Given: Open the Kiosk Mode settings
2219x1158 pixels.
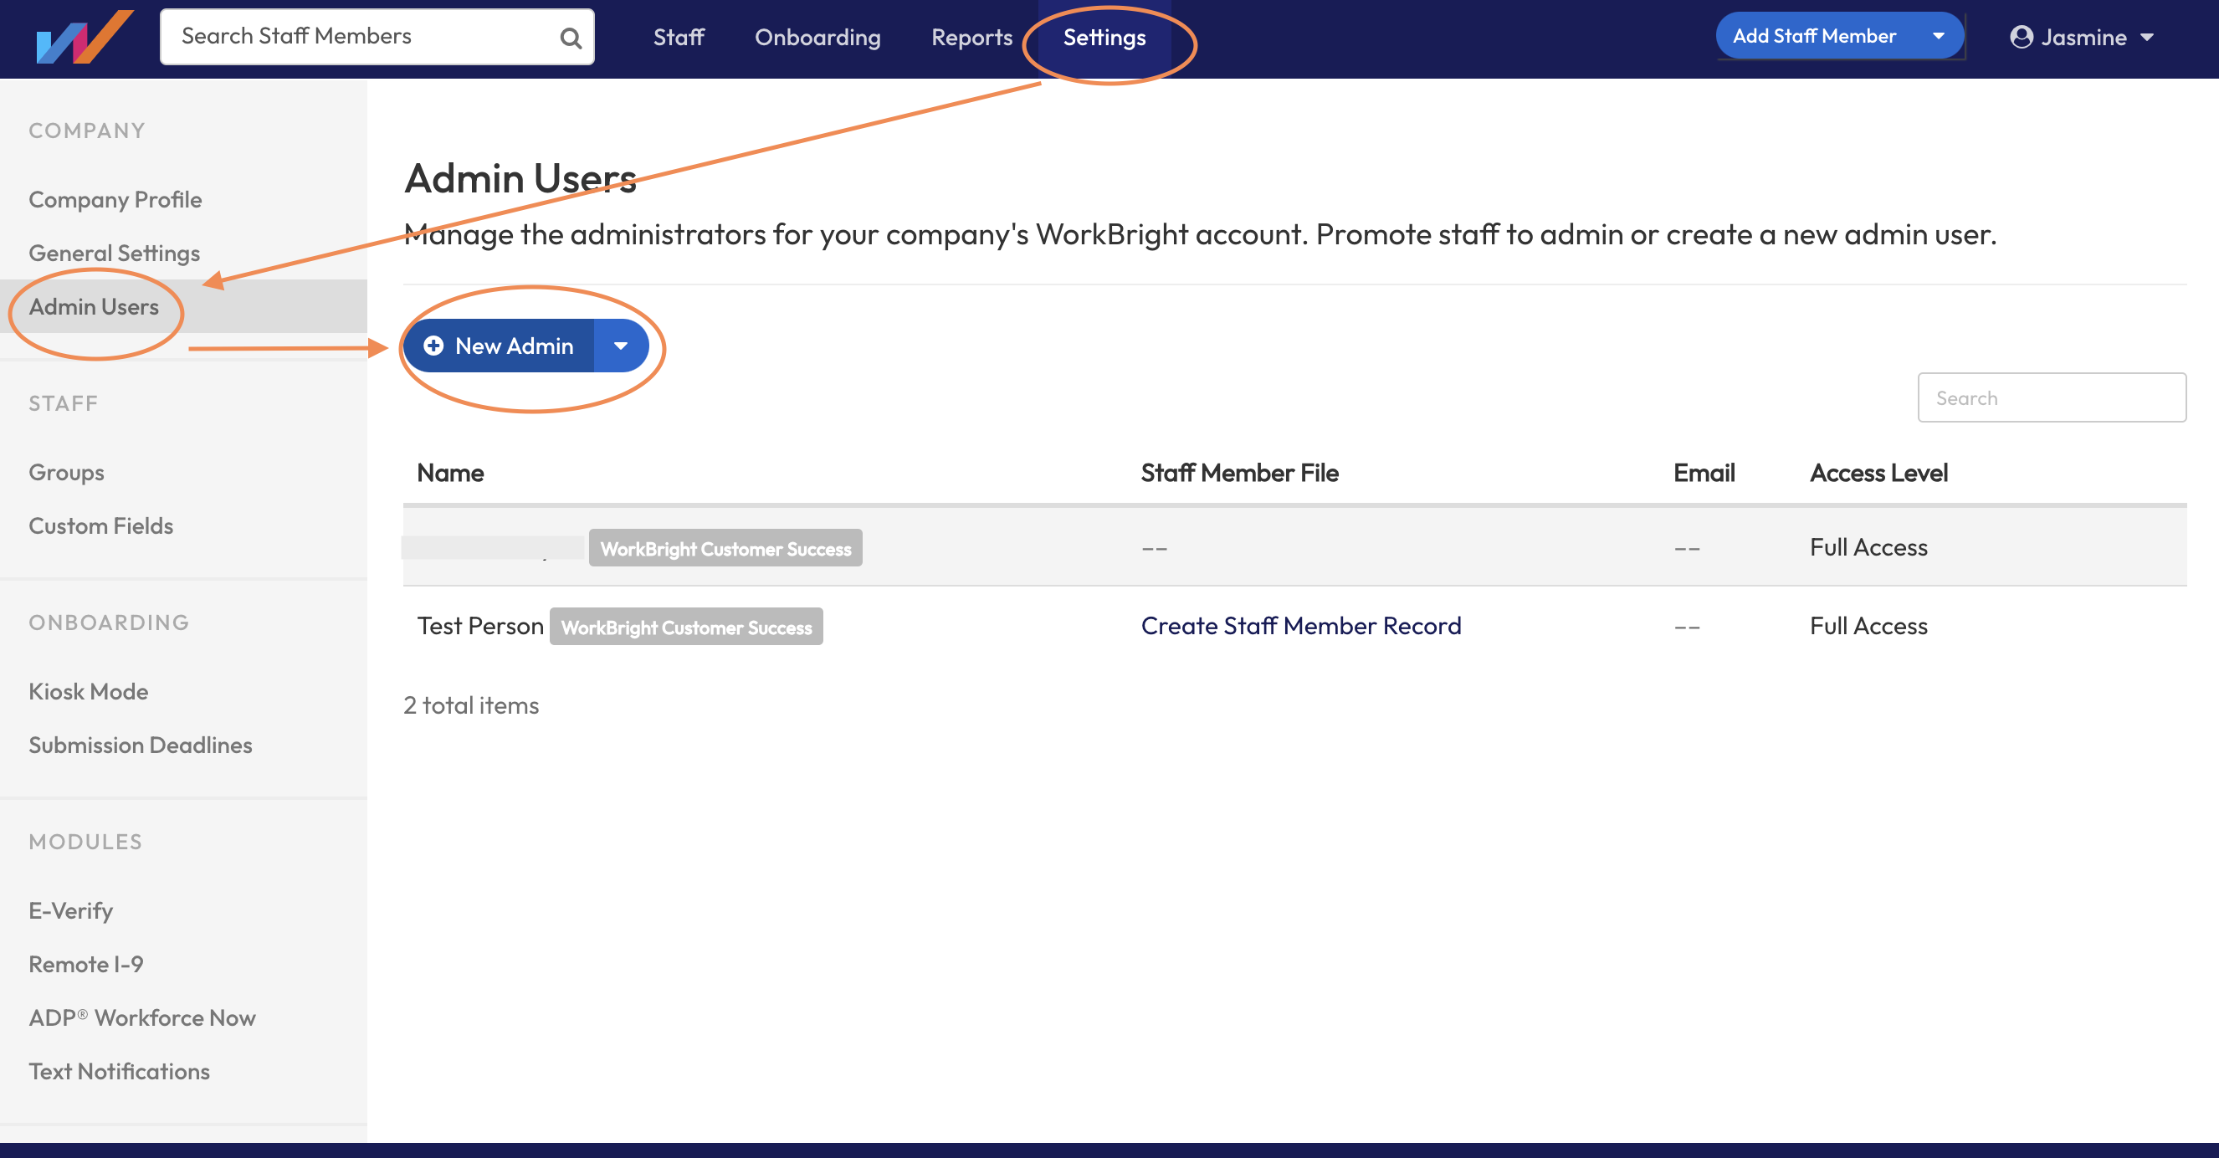Looking at the screenshot, I should tap(88, 691).
